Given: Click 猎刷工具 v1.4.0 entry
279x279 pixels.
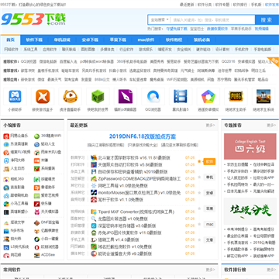Looking at the screenshot, I should click(119, 239).
